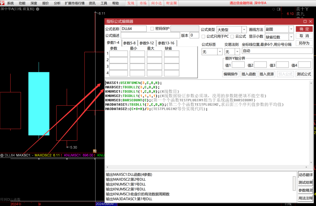Open the 问小达 tab
The width and height of the screenshot is (316, 206).
156,3
